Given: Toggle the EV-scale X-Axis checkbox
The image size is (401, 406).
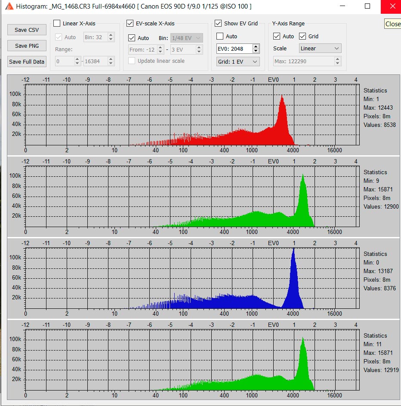Looking at the screenshot, I should click(x=130, y=23).
